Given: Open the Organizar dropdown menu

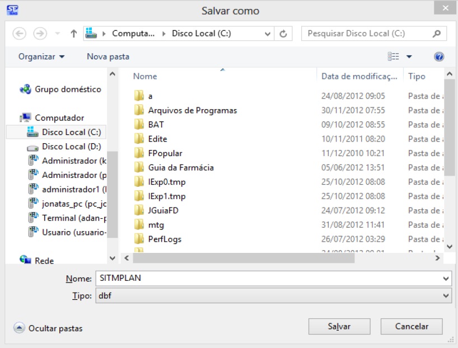Looking at the screenshot, I should pyautogui.click(x=41, y=57).
